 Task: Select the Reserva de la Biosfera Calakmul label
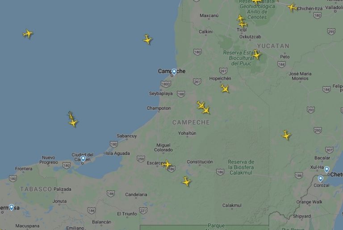241,167
